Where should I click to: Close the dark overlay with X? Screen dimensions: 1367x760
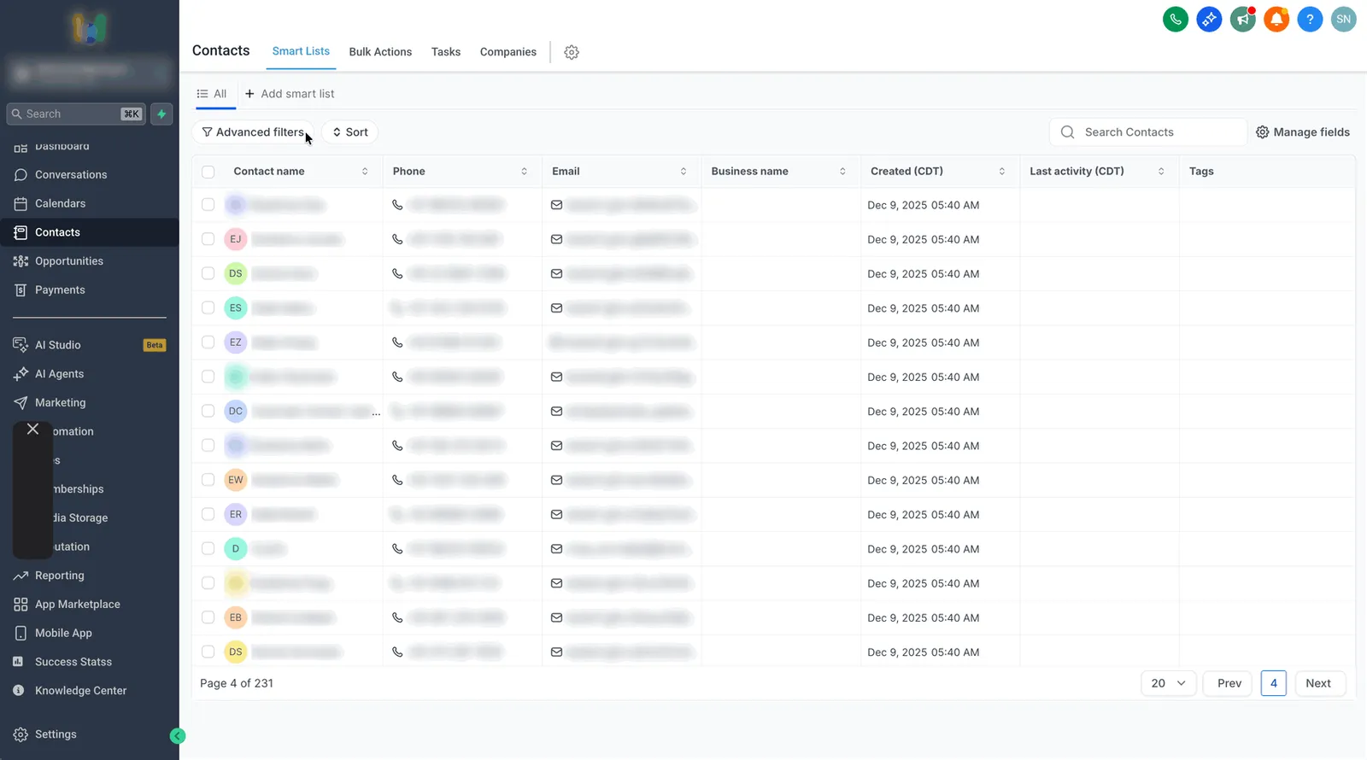[32, 430]
